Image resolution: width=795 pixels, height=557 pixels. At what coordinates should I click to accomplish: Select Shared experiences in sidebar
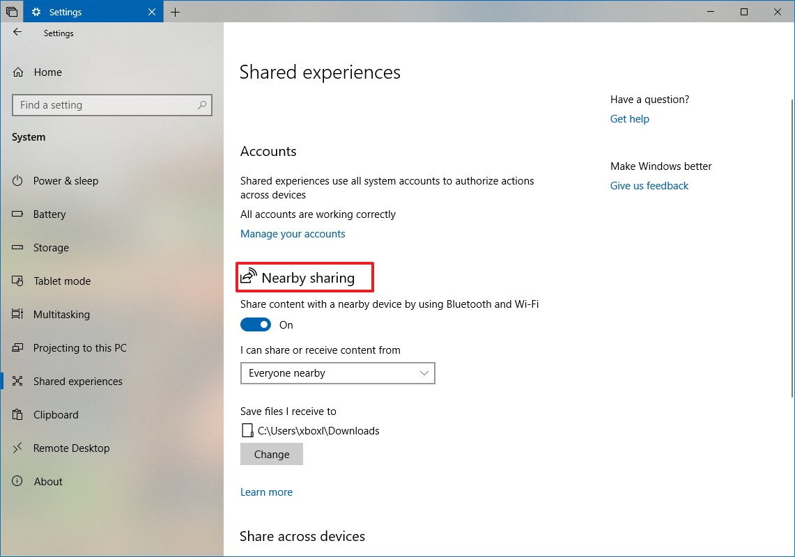click(78, 381)
